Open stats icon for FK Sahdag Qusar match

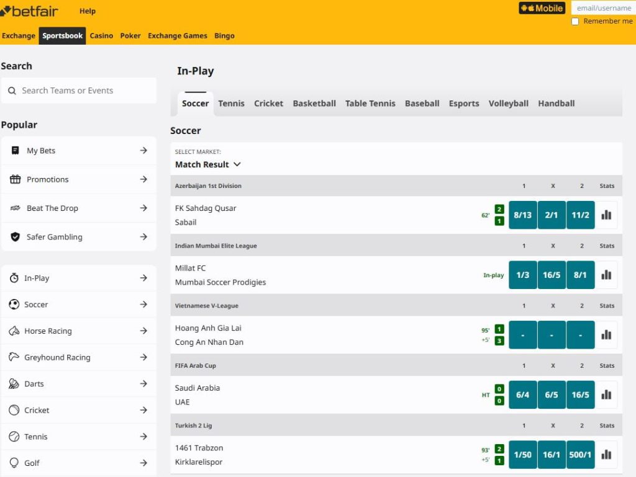606,215
